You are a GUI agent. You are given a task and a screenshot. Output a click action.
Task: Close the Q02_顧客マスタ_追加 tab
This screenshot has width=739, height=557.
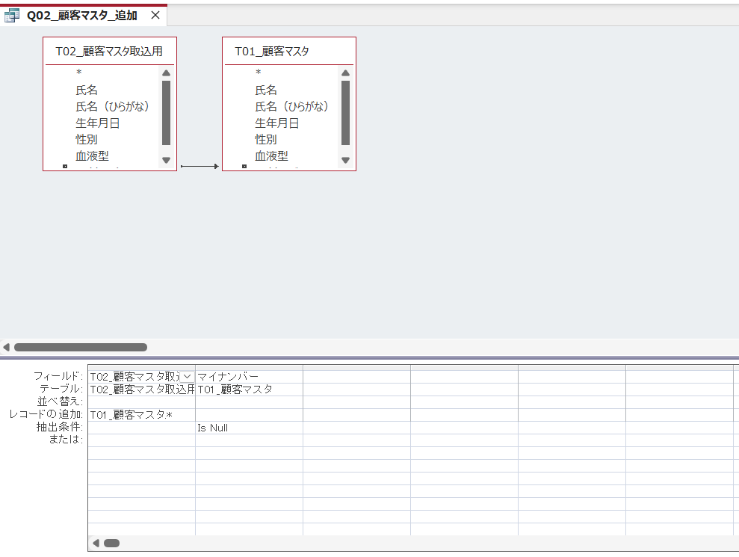[155, 13]
